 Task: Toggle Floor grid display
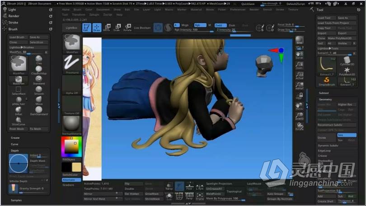(189, 186)
